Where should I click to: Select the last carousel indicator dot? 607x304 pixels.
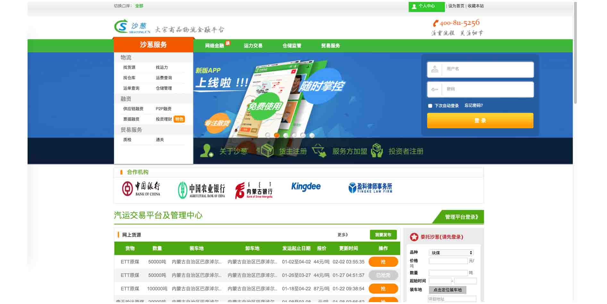point(312,135)
